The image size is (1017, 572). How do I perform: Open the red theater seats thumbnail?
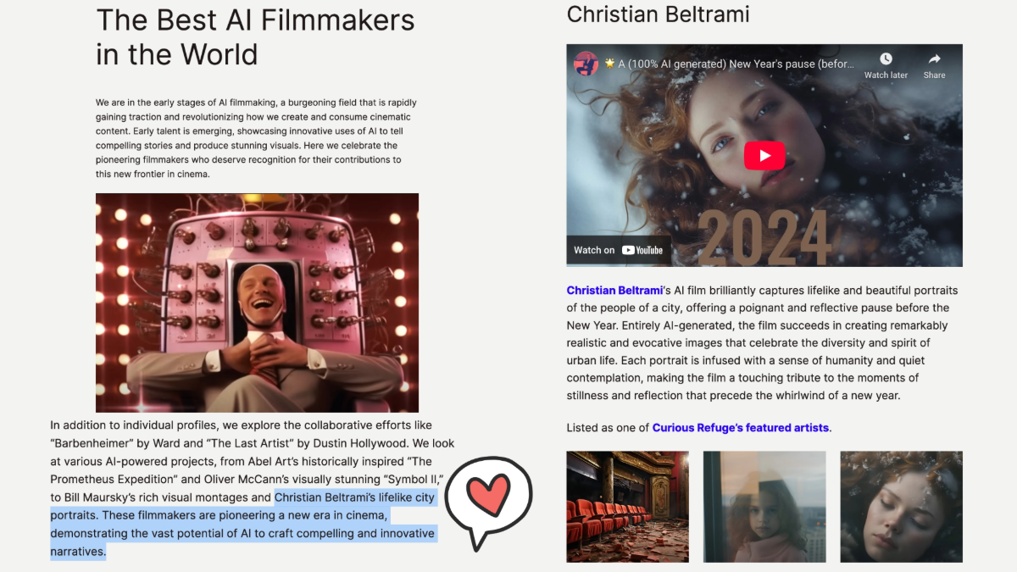pyautogui.click(x=628, y=507)
